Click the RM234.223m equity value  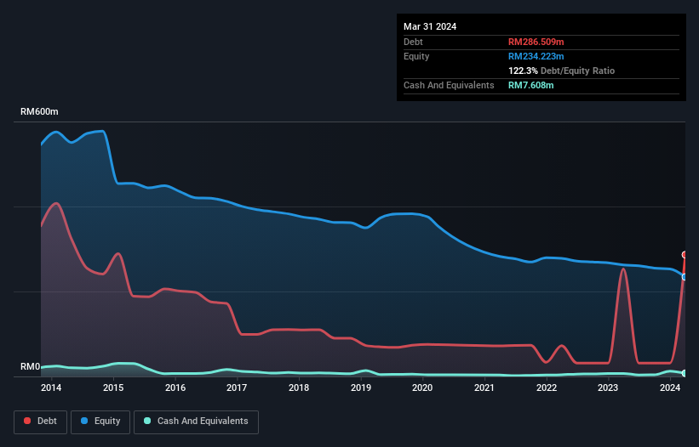point(536,56)
